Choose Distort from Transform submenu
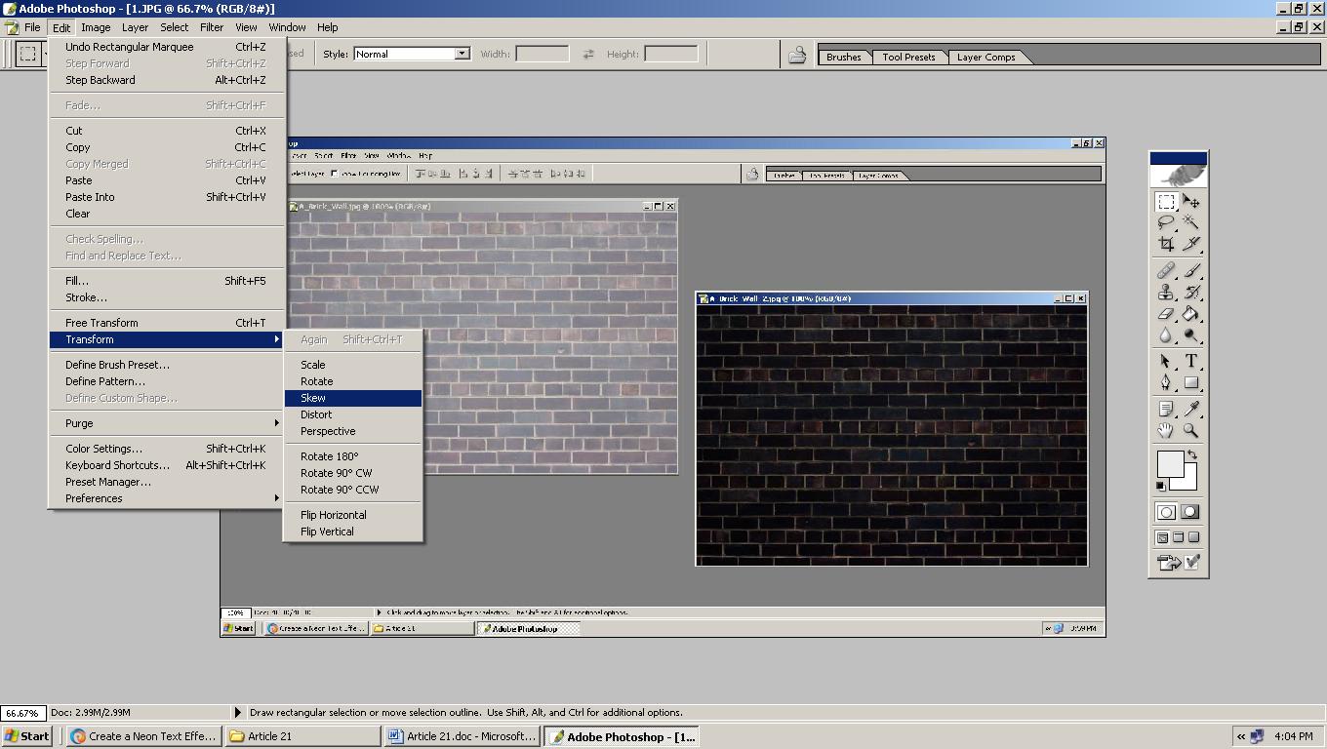Viewport: 1327px width, 749px height. 353,414
